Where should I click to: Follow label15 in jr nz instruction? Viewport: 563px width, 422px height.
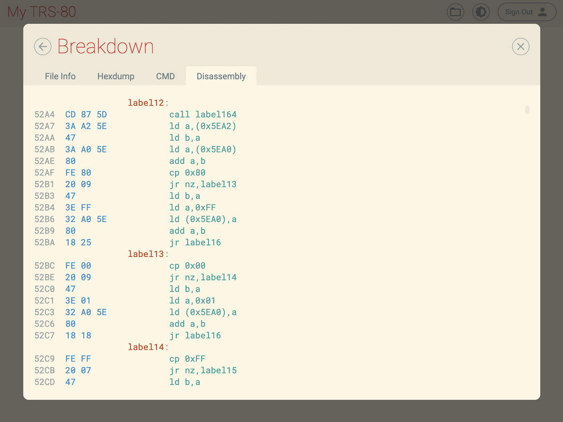[x=218, y=371]
